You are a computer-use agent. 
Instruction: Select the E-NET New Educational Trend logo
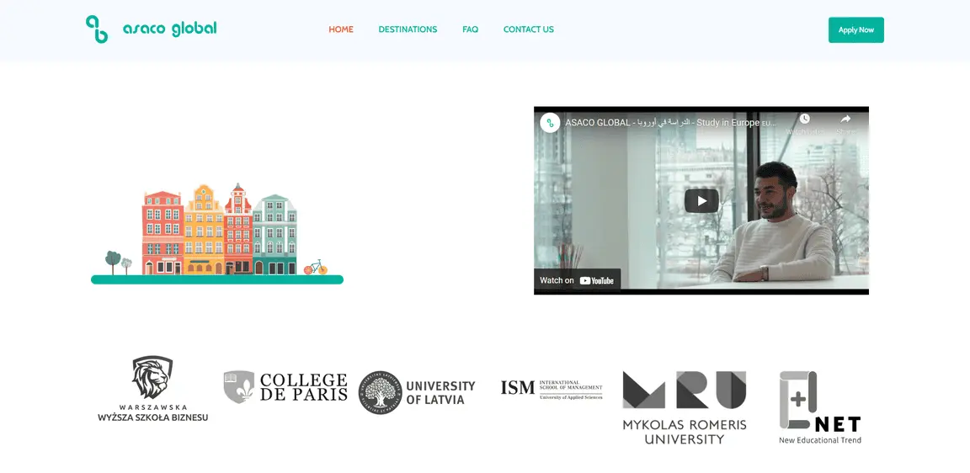[x=819, y=407]
